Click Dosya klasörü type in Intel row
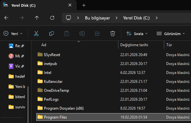The height and width of the screenshot is (123, 191). (x=178, y=73)
